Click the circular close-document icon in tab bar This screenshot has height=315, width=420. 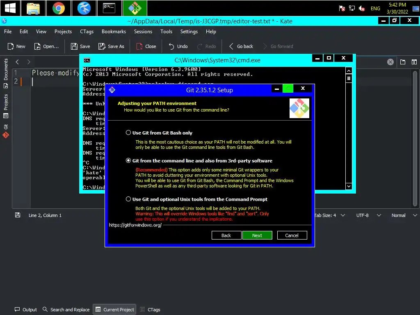[x=390, y=62]
